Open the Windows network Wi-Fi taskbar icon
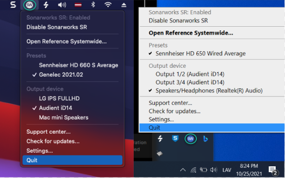This screenshot has height=178, width=285. tap(193, 170)
